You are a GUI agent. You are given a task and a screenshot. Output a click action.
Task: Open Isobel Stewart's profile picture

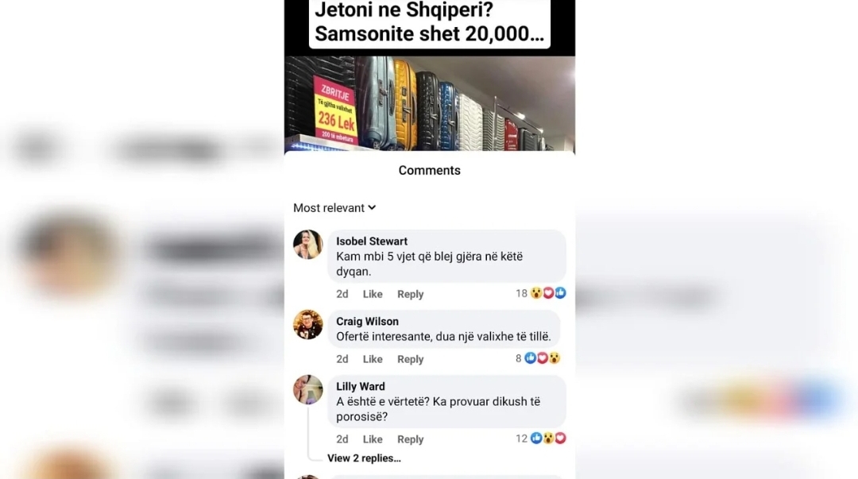(307, 244)
